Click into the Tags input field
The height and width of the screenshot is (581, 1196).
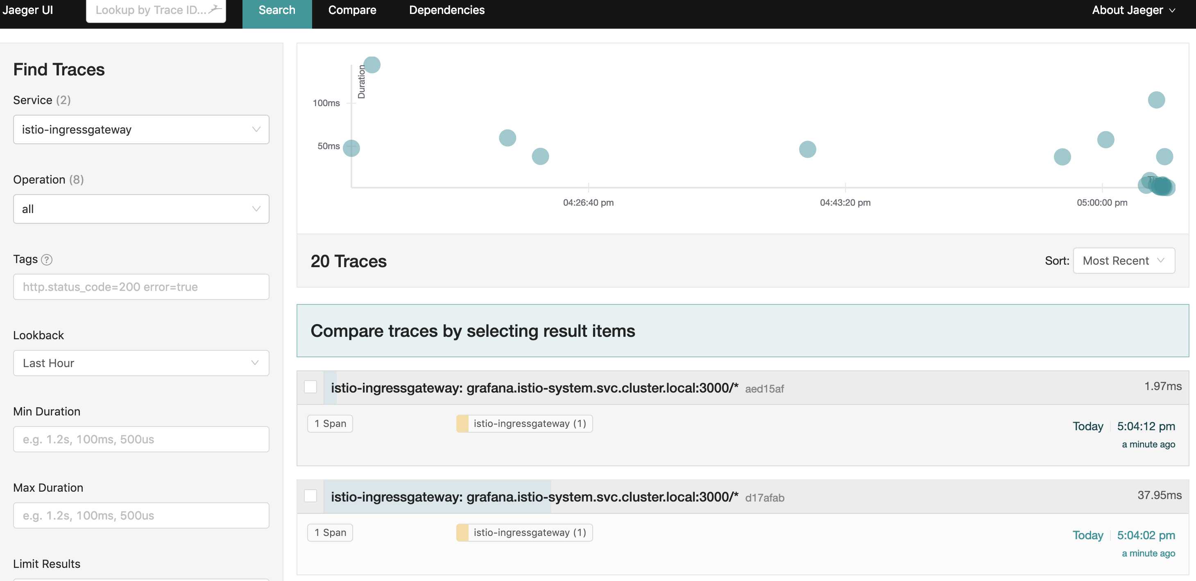click(x=141, y=287)
